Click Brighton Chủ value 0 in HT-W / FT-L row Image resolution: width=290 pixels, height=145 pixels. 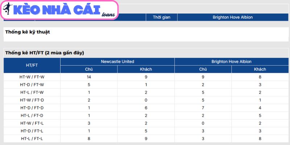[x=203, y=123]
